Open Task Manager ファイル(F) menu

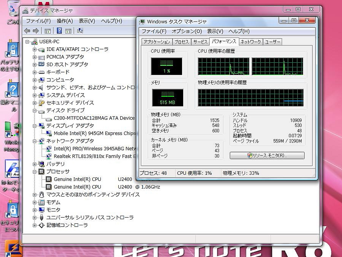click(154, 31)
